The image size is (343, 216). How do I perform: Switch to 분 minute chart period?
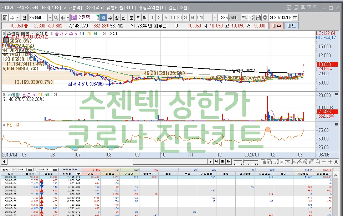coord(131,17)
